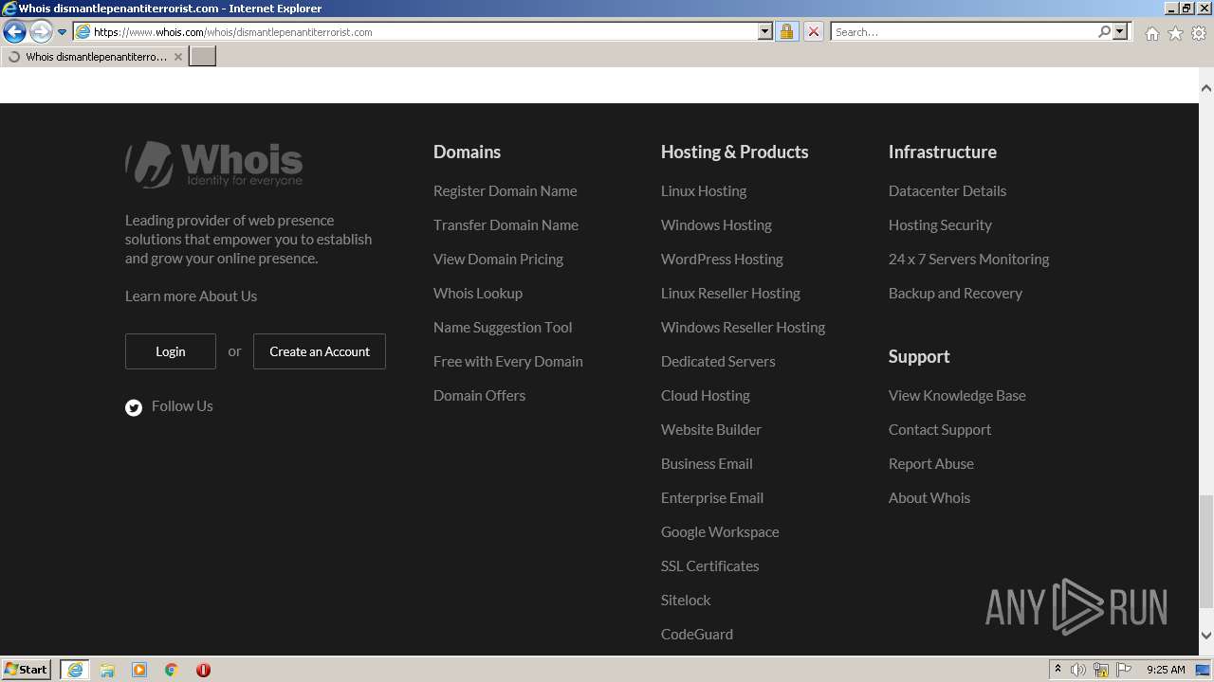Open Windows Reseller Hosting link
The width and height of the screenshot is (1214, 682).
click(743, 327)
